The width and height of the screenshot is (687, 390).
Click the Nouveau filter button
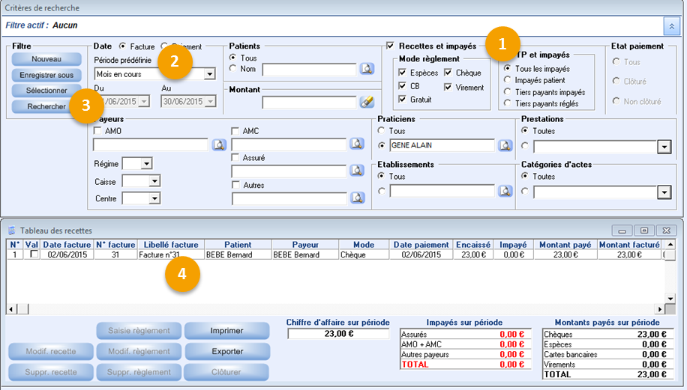point(46,59)
